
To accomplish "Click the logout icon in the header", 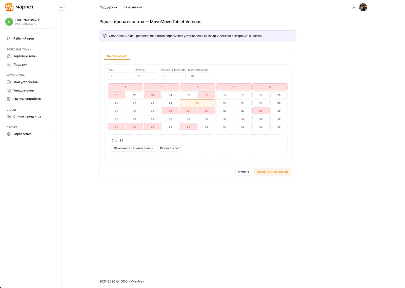I will (353, 7).
